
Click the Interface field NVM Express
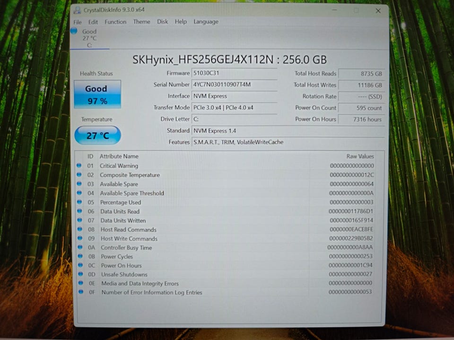[234, 96]
